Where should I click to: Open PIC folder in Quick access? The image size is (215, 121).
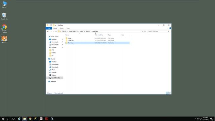[x=52, y=55]
